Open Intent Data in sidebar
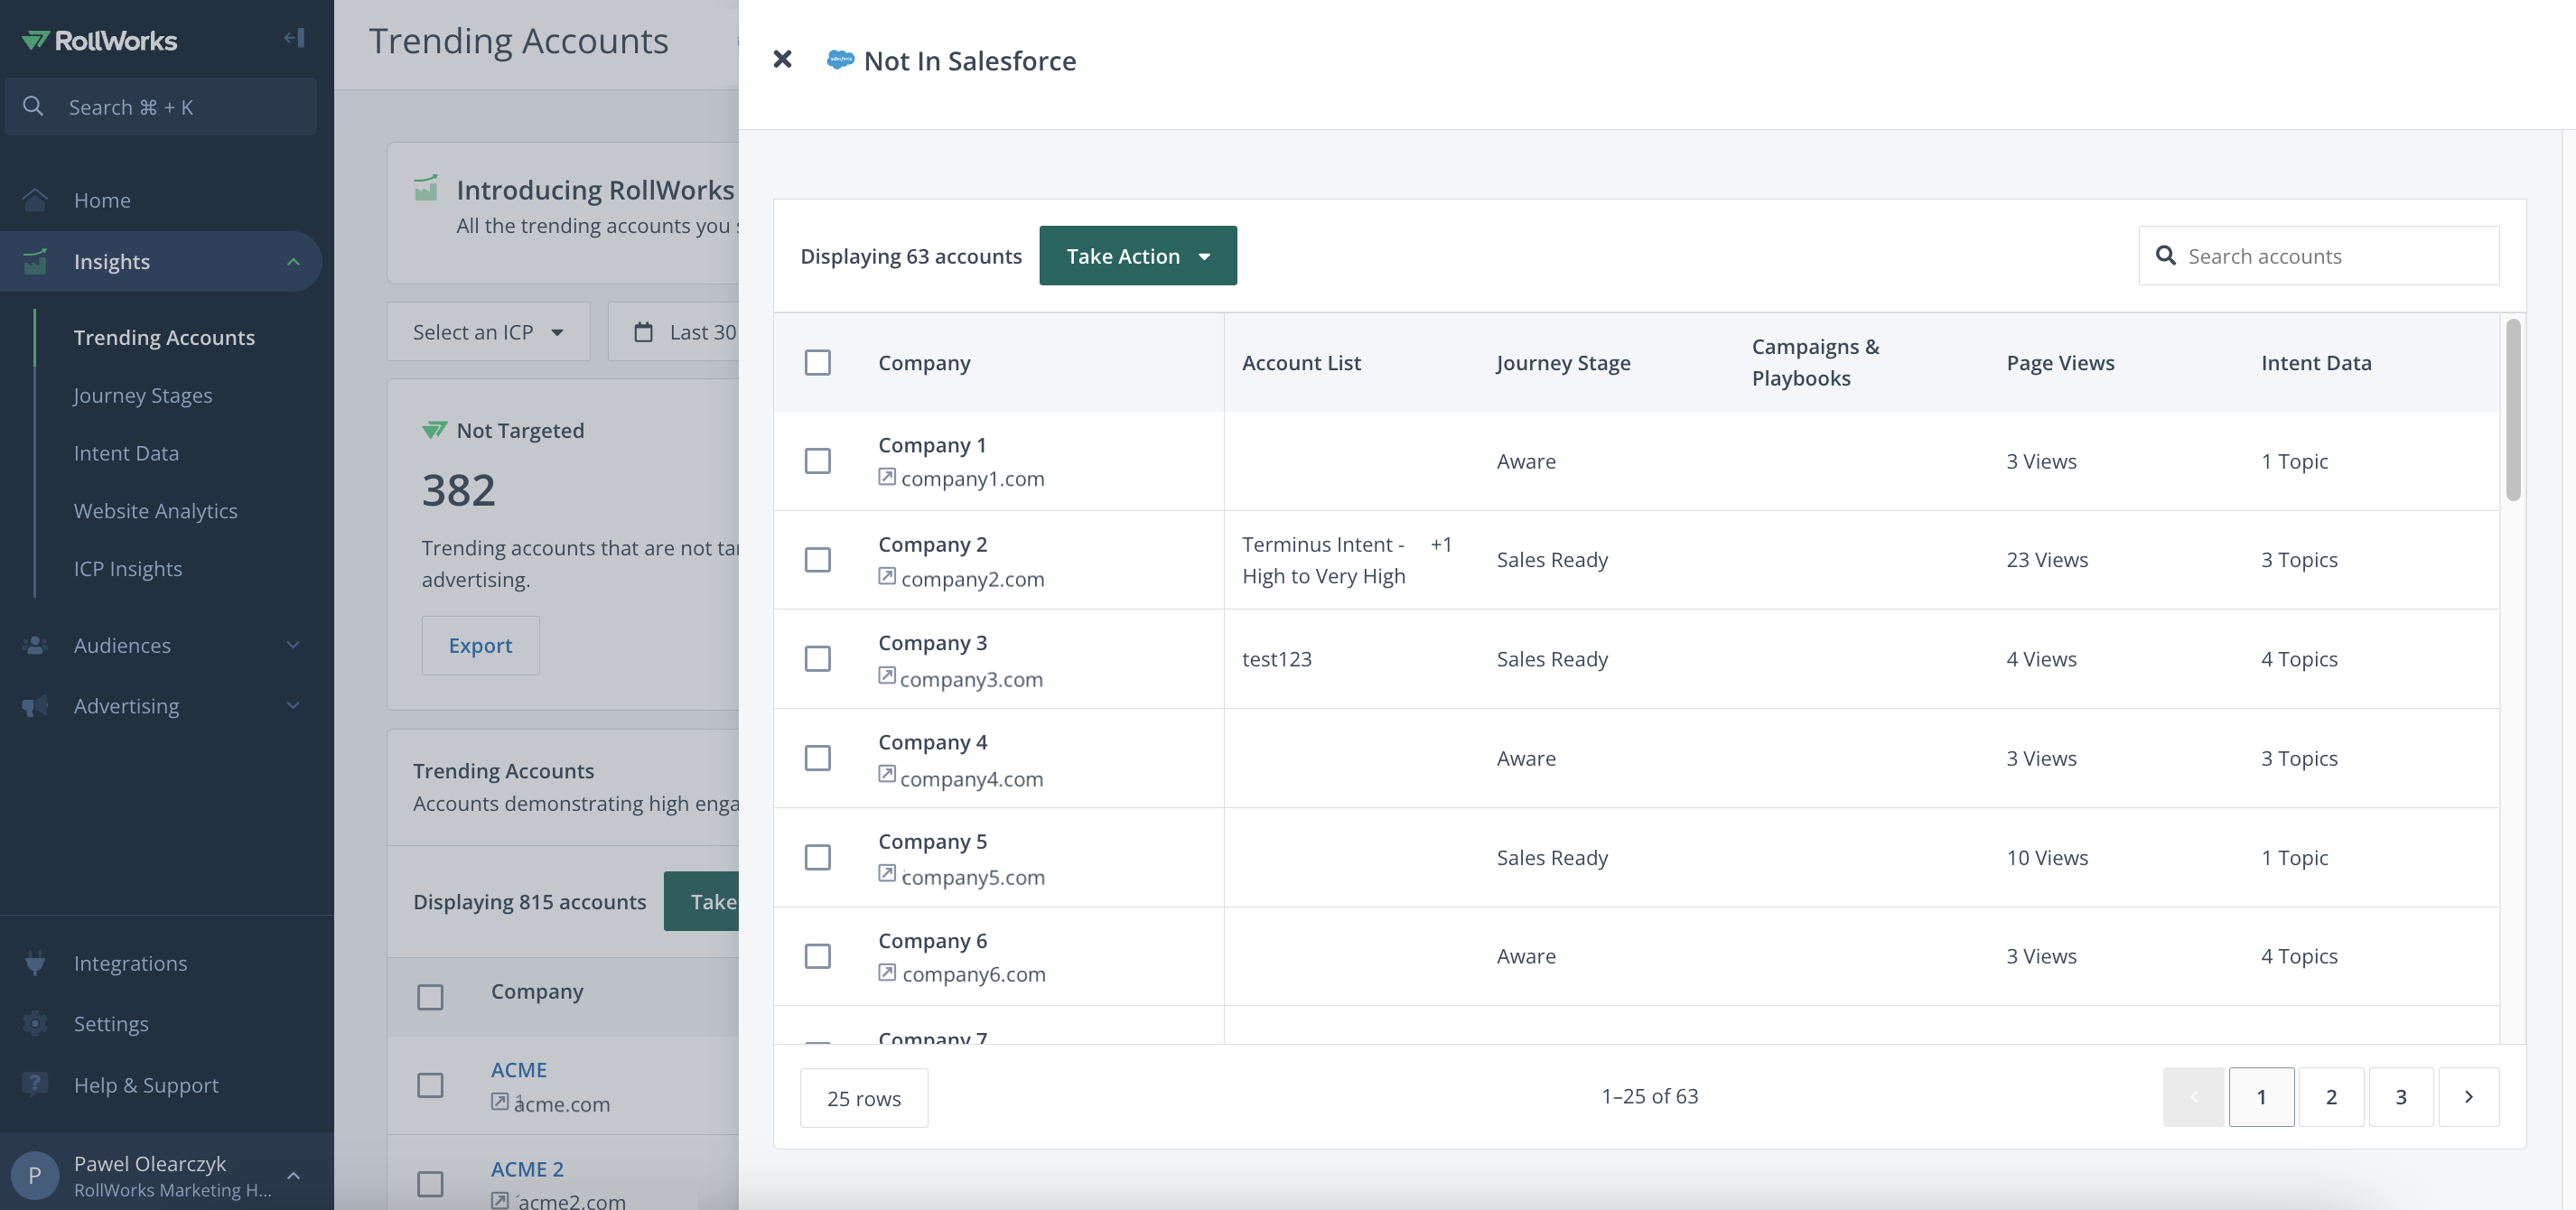 tap(126, 453)
